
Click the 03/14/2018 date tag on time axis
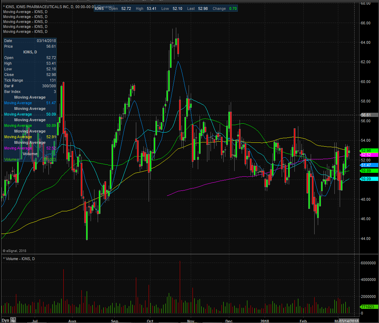pos(349,321)
